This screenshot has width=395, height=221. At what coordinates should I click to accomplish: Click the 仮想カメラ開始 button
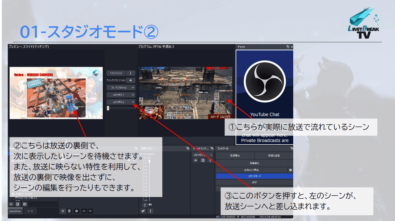(x=251, y=170)
